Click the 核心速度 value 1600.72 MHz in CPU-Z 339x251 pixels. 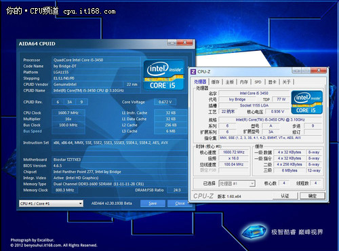point(233,152)
